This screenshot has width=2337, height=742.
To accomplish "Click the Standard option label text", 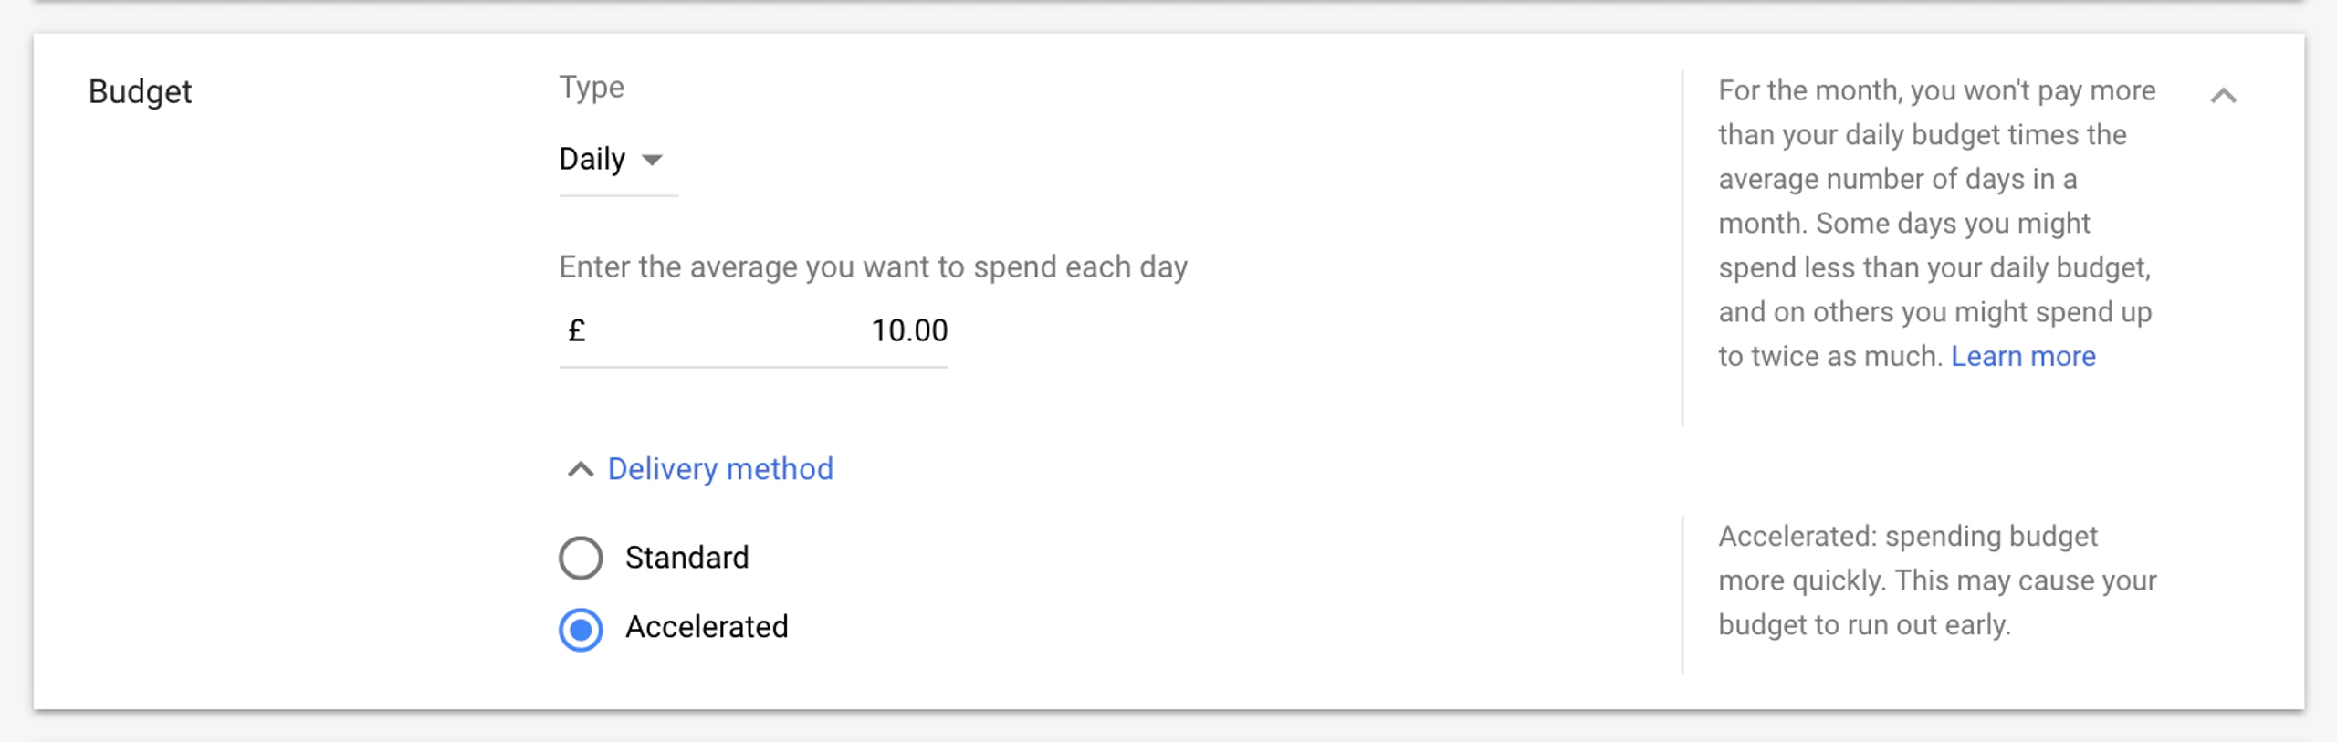I will pos(686,558).
